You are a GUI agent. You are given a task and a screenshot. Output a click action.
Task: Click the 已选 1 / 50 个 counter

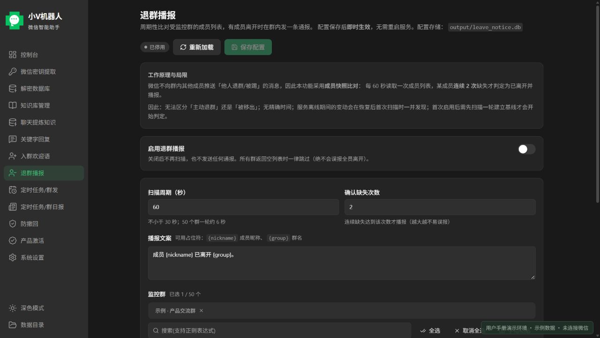(x=185, y=294)
